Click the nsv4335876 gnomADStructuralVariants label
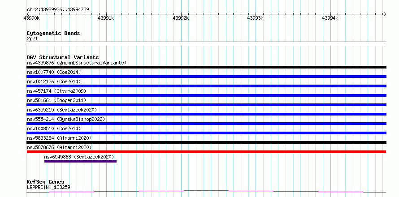Screen dimensions: 399x197 coord(77,63)
